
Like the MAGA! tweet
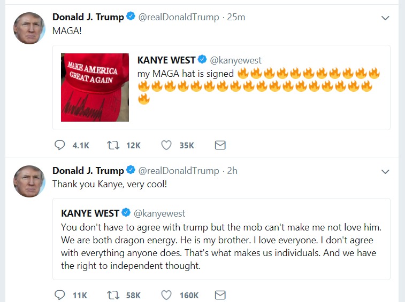click(x=166, y=145)
